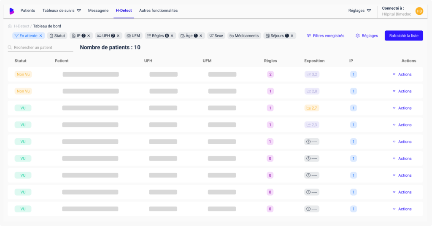This screenshot has width=432, height=226.
Task: Click the VU badge in the row with exposition 2,7
Action: coord(23,108)
